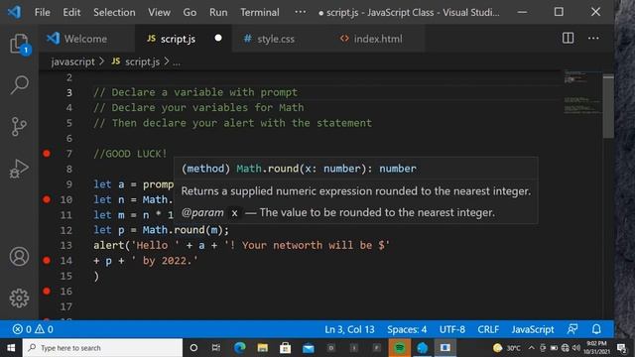The width and height of the screenshot is (635, 357).
Task: Click the unsaved-changes dot on the script.js tab
Action: (218, 38)
